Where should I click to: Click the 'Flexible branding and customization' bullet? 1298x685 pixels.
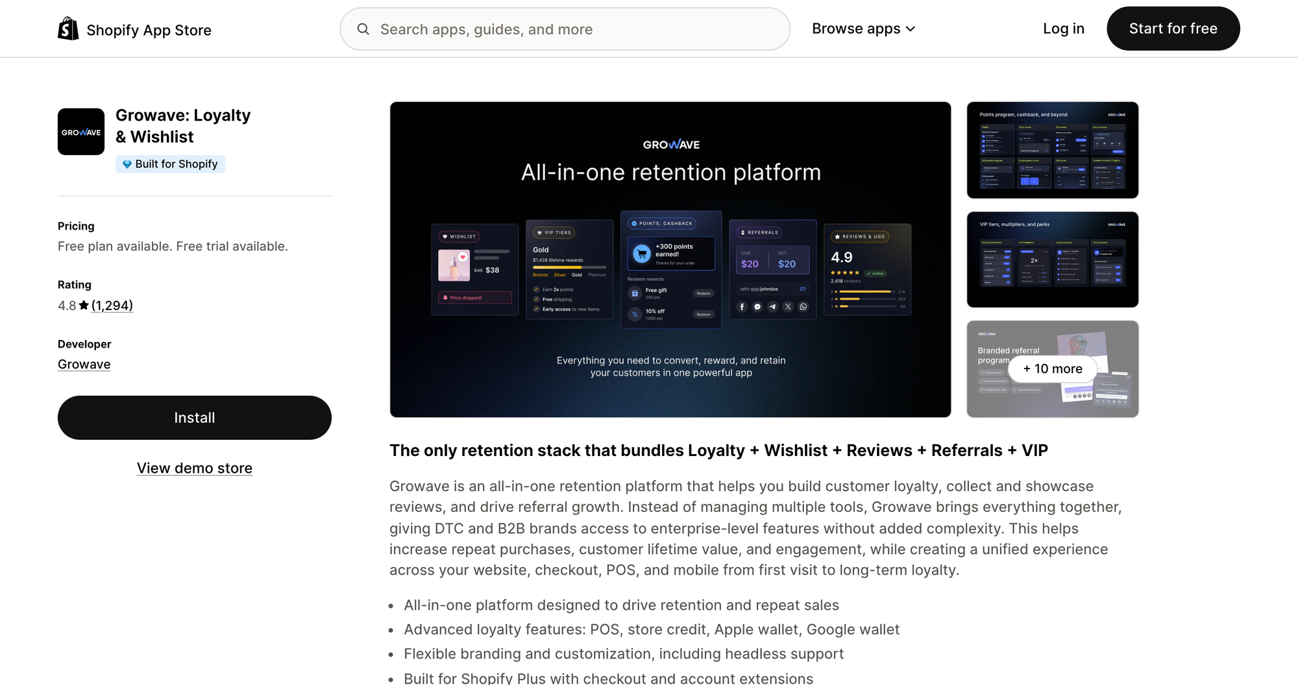[x=624, y=654]
